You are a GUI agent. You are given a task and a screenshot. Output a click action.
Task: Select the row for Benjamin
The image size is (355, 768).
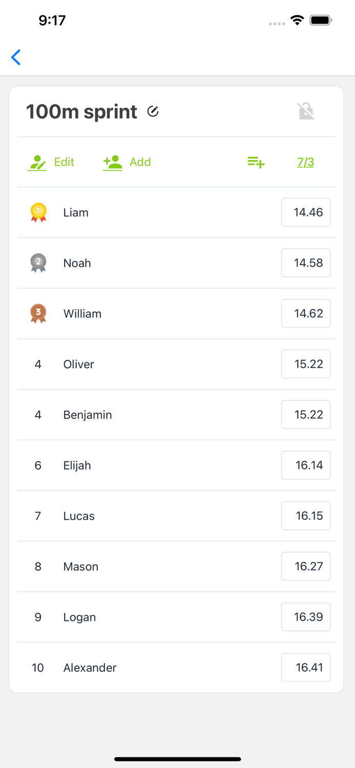[x=87, y=415]
